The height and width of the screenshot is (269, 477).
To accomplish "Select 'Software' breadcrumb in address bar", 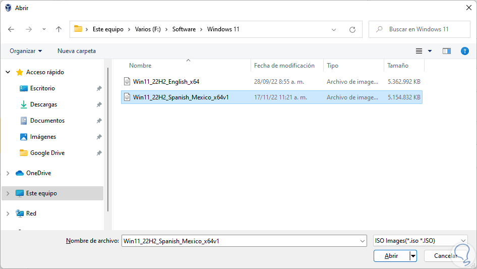I will coord(184,29).
